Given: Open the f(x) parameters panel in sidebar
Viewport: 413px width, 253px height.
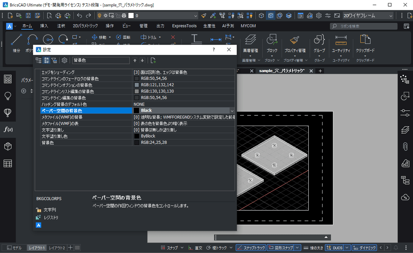Looking at the screenshot, I should point(8,129).
